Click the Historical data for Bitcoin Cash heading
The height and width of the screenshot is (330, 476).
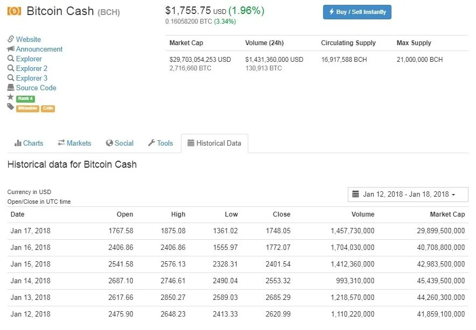pyautogui.click(x=72, y=164)
